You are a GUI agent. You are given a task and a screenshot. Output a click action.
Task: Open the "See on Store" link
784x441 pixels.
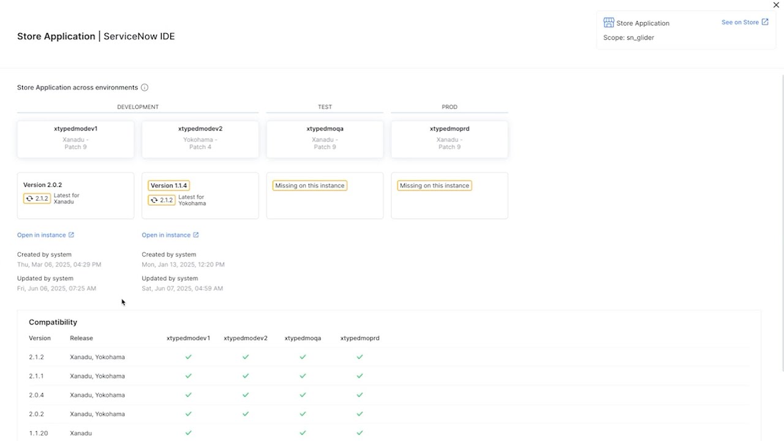coord(740,22)
